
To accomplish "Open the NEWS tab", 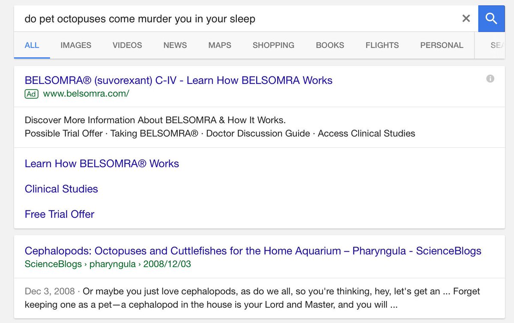I will tap(175, 45).
